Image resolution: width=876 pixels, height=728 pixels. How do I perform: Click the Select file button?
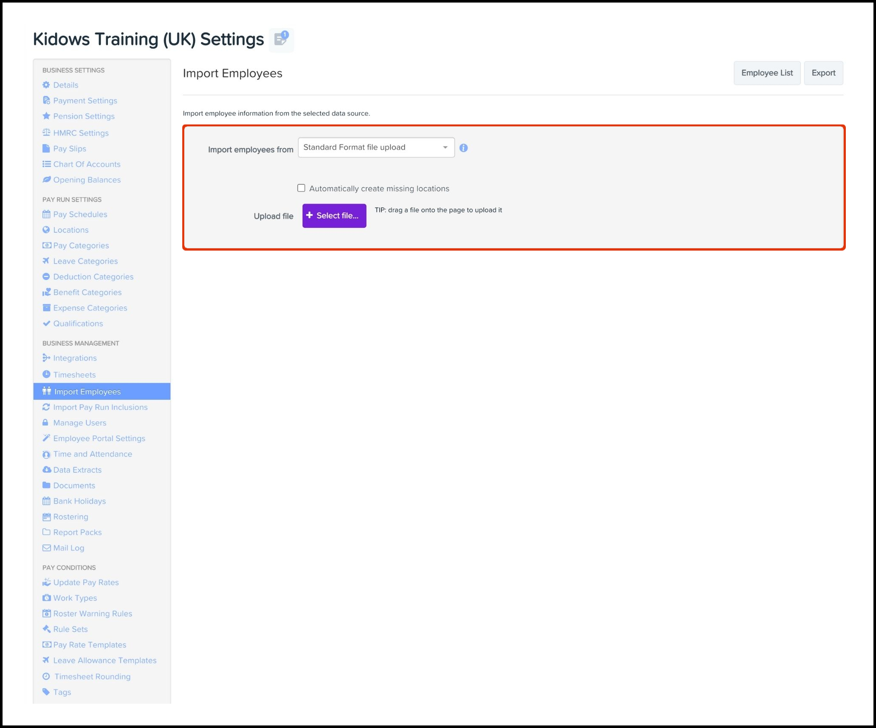coord(334,216)
